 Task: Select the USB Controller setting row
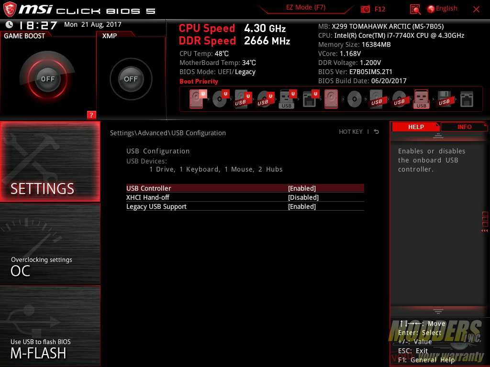pyautogui.click(x=245, y=188)
